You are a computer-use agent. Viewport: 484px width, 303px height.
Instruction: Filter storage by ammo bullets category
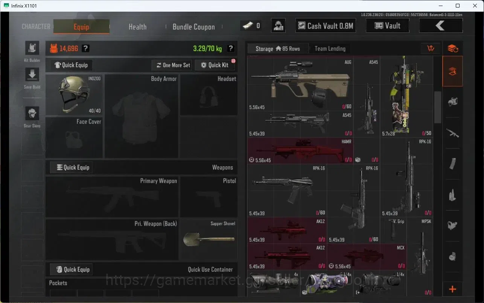tap(453, 195)
